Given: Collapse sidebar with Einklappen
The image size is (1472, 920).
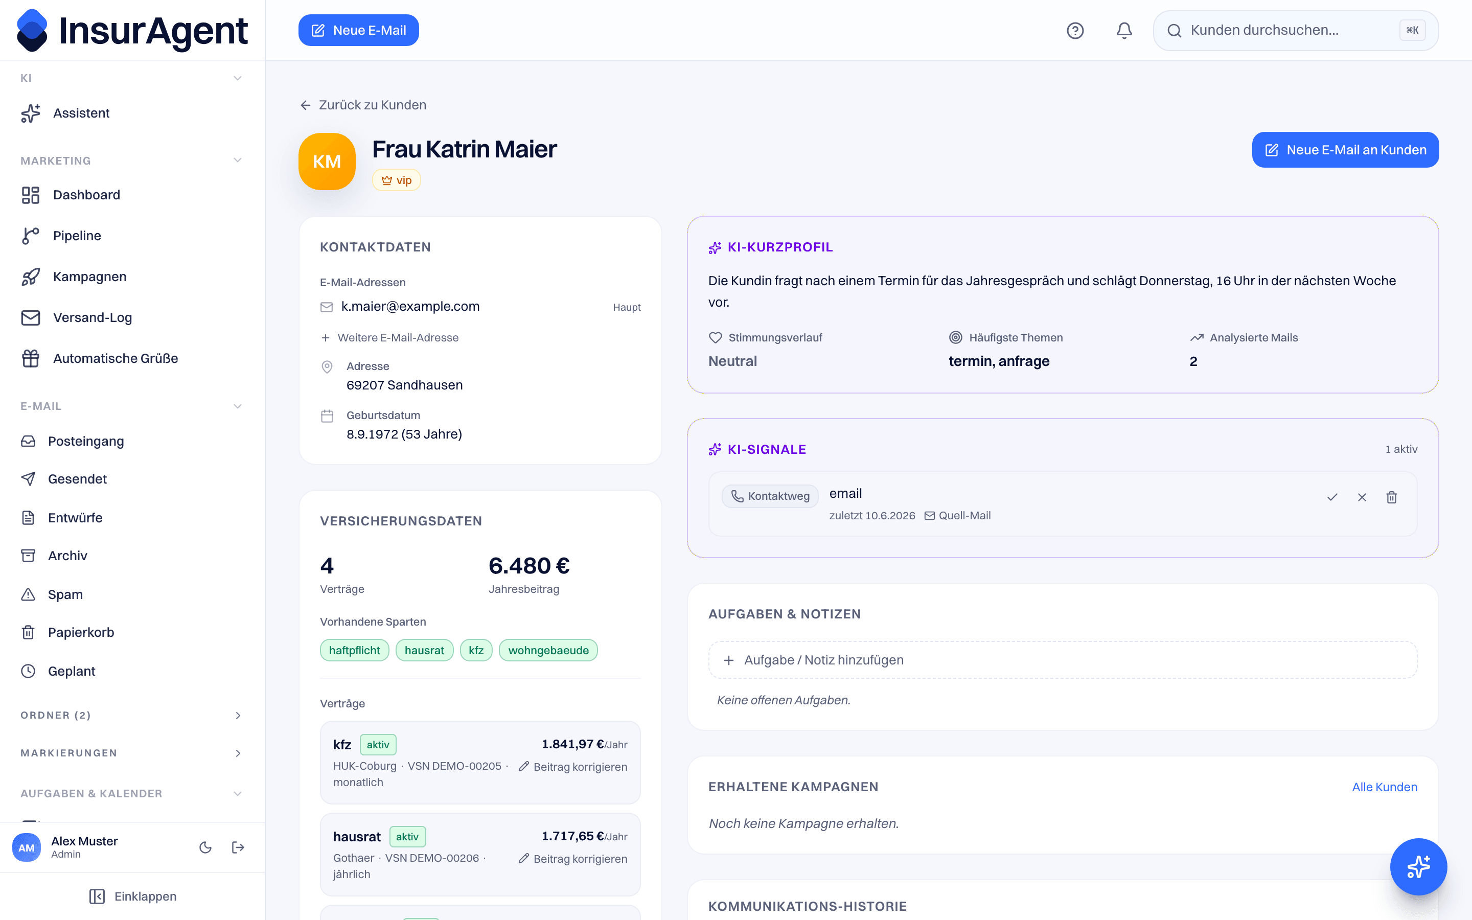Looking at the screenshot, I should point(132,896).
